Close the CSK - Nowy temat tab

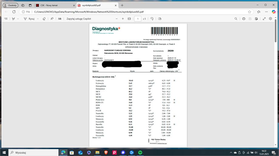tap(74, 5)
